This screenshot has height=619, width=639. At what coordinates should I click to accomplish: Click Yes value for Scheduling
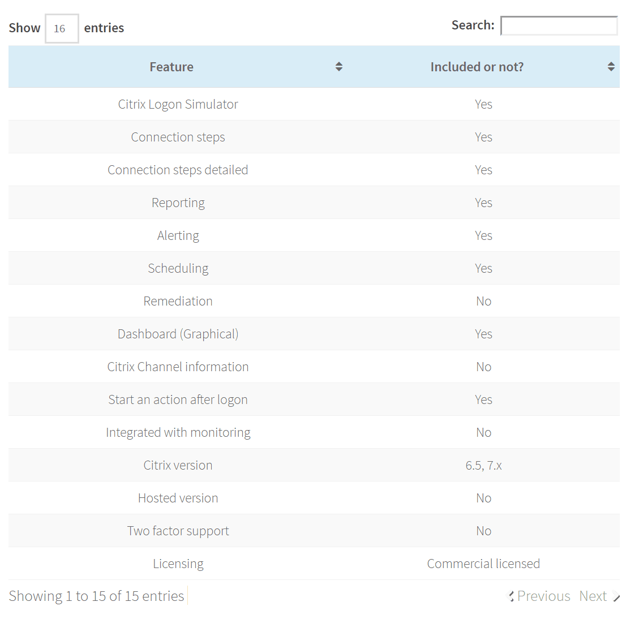pyautogui.click(x=484, y=268)
